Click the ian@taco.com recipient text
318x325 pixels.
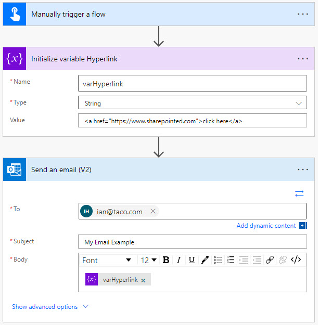point(120,212)
